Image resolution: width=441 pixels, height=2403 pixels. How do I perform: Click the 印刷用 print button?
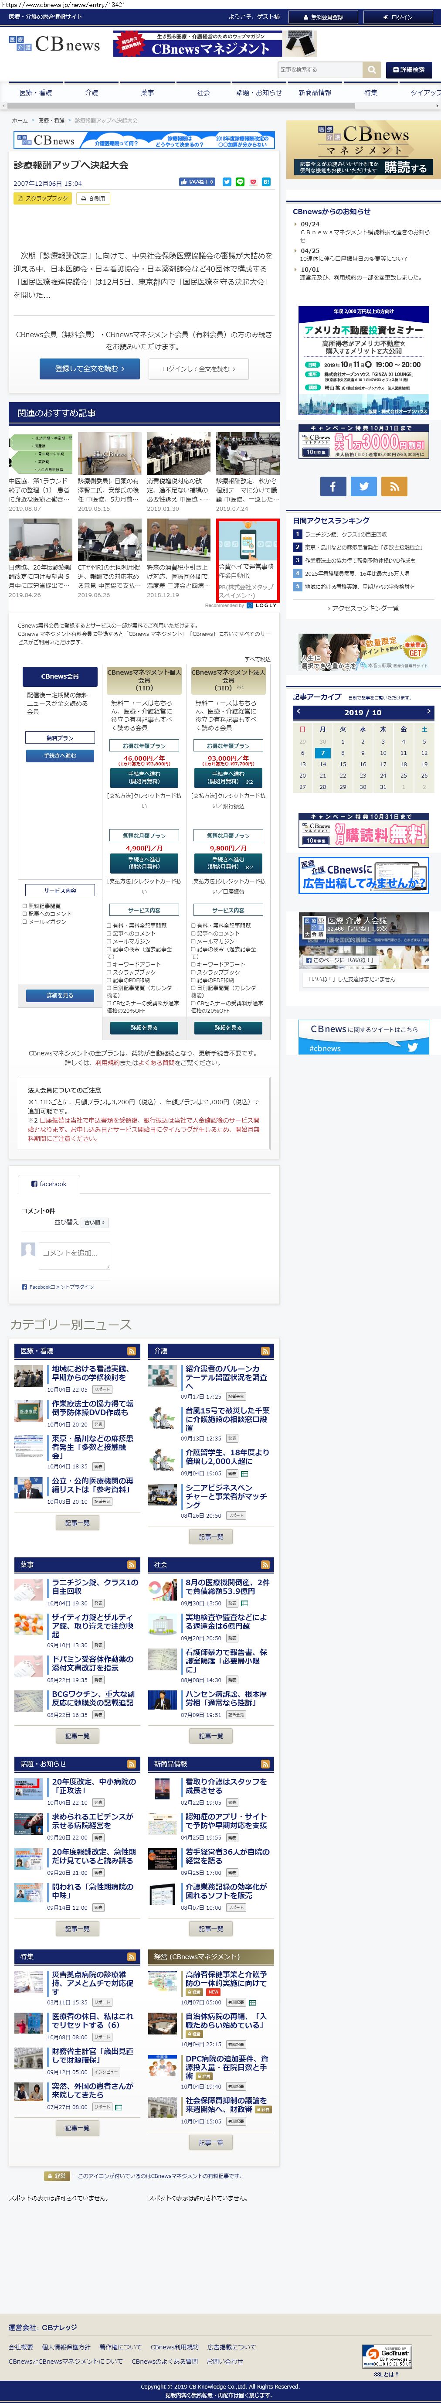click(93, 199)
